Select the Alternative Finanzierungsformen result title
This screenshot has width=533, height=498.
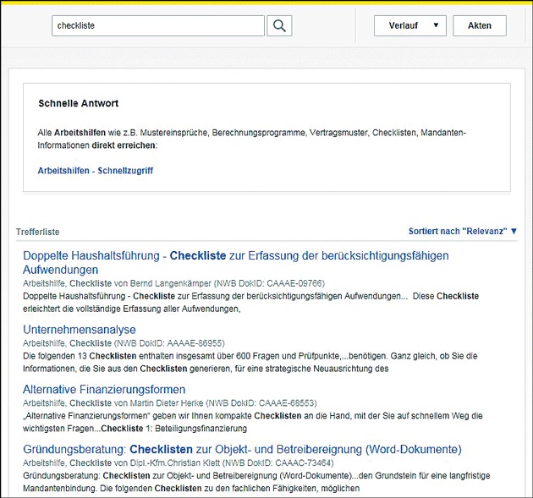click(x=104, y=389)
